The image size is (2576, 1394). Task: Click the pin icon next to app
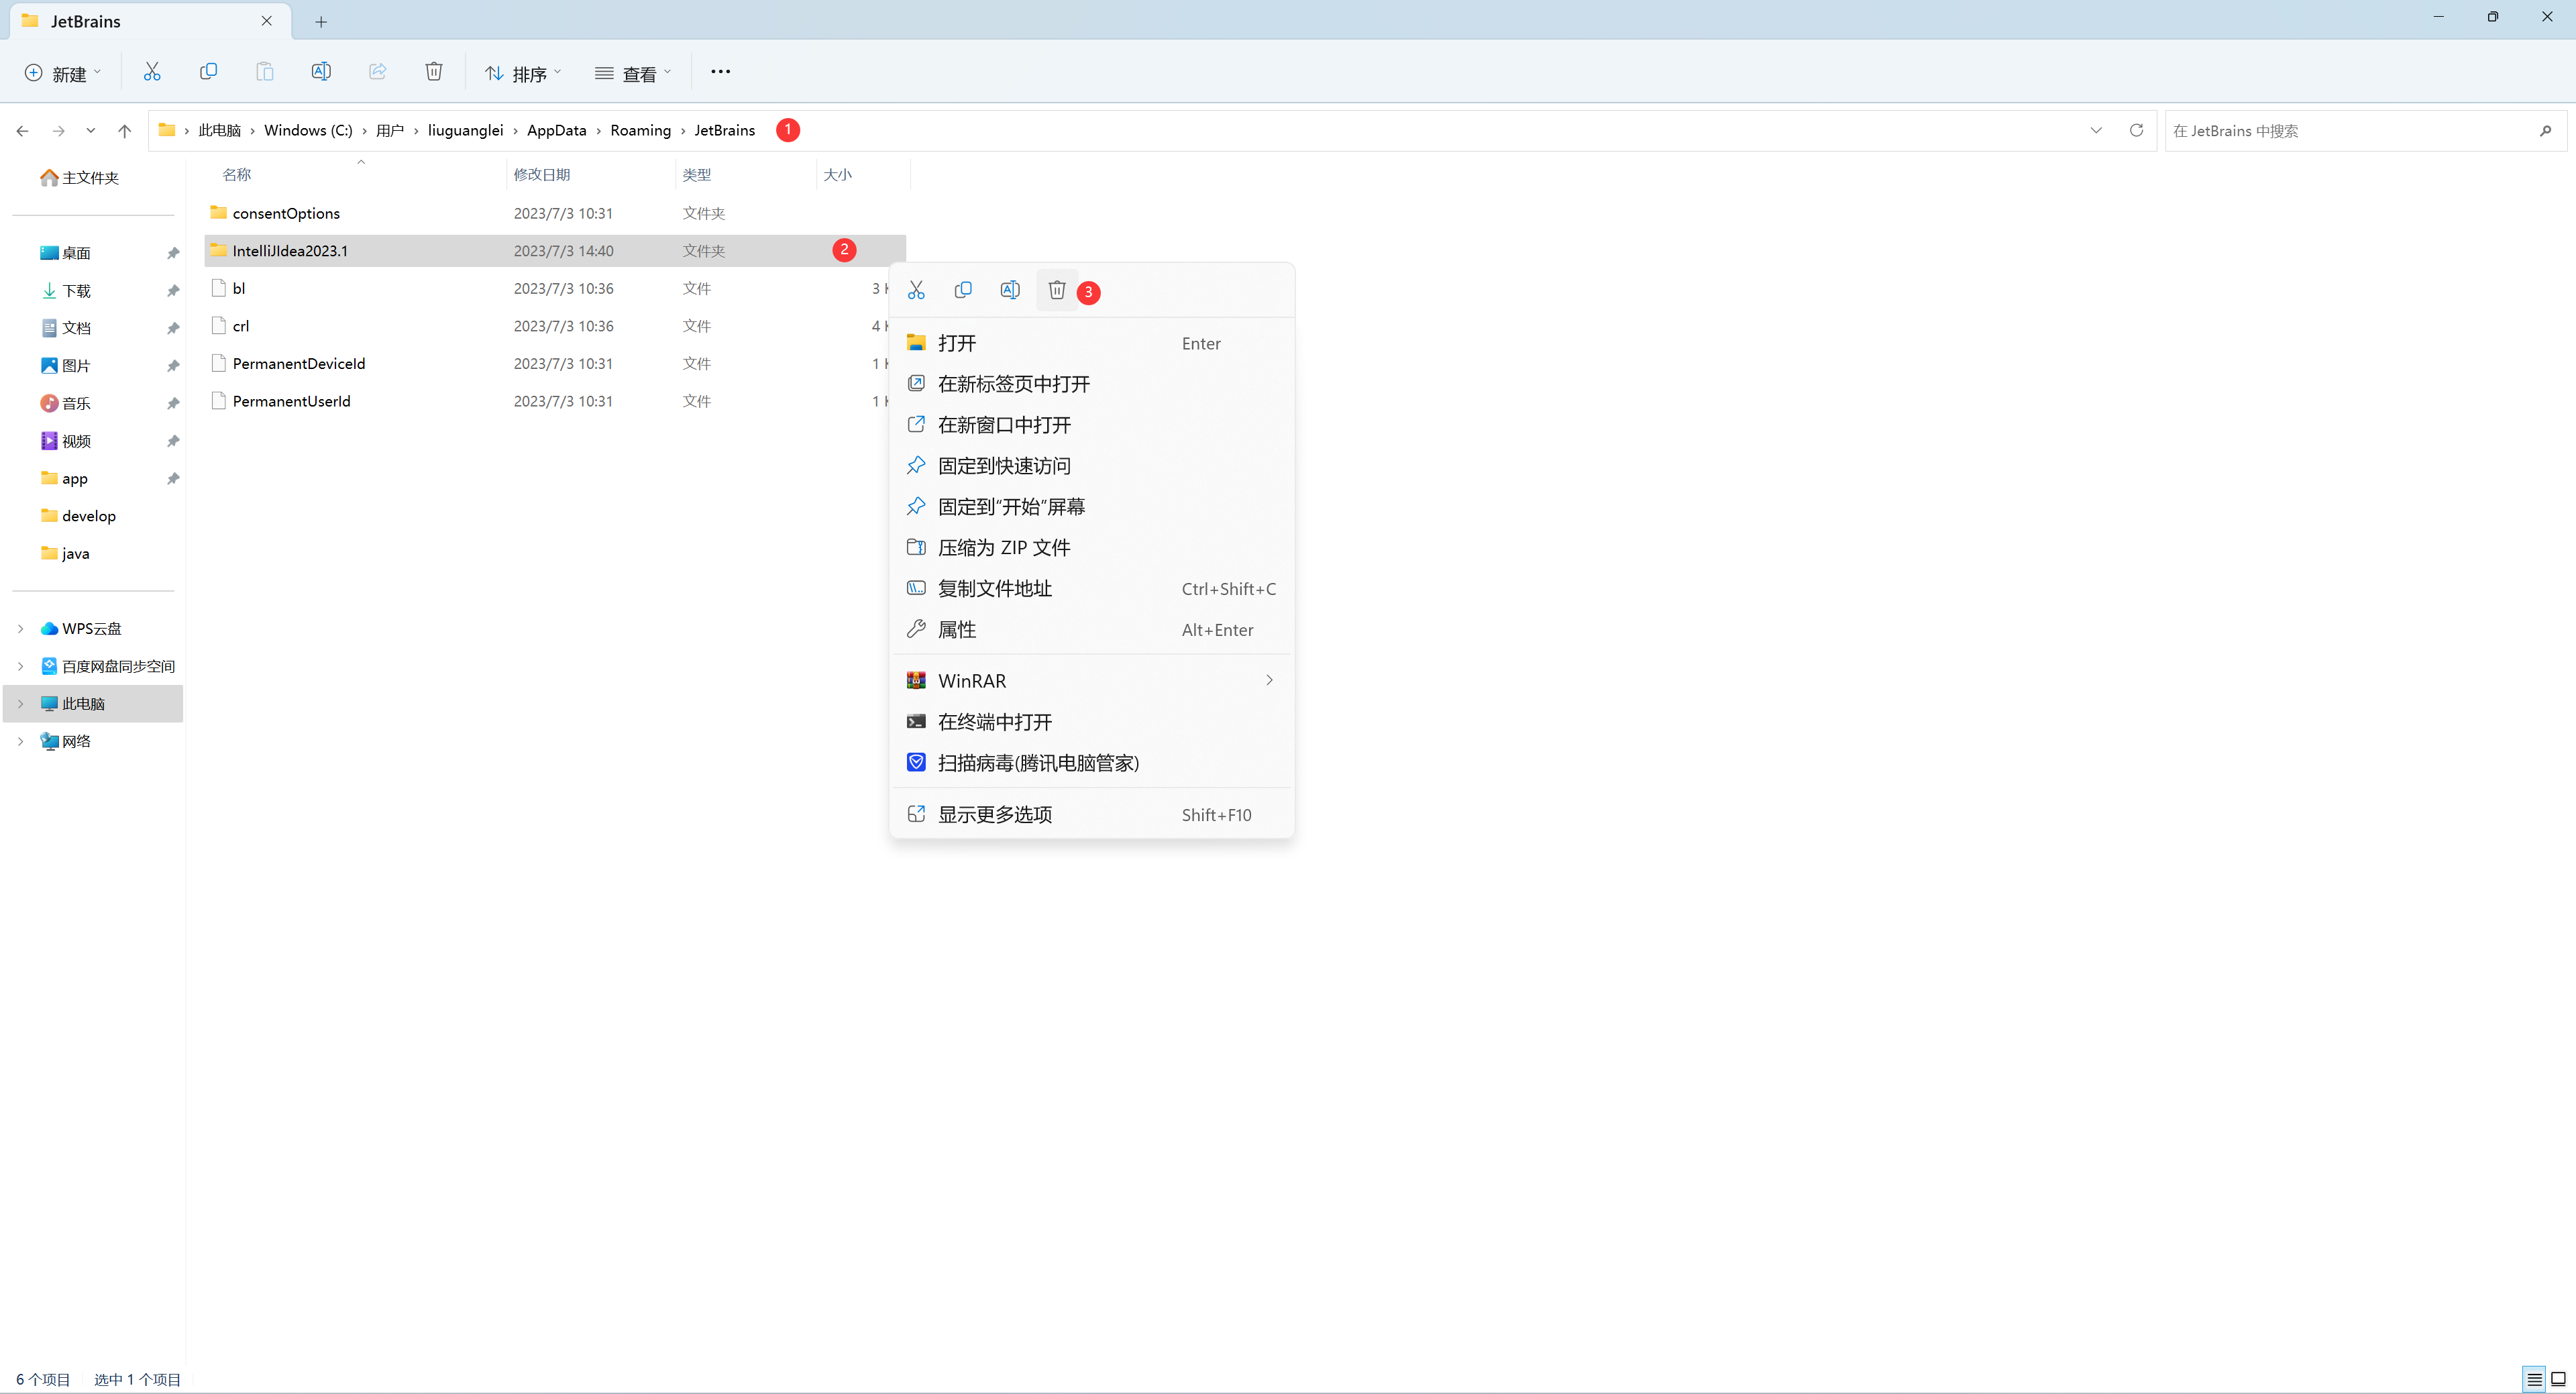173,479
